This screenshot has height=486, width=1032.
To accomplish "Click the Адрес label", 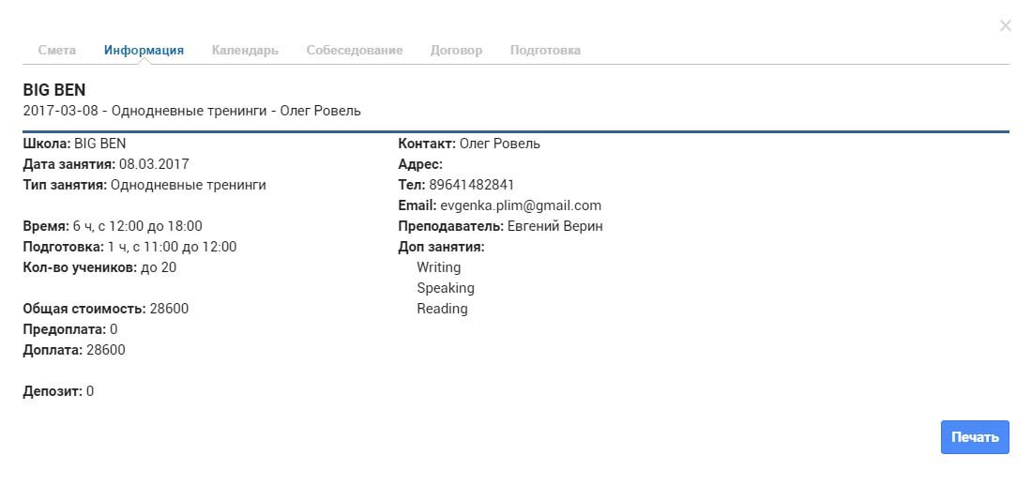I will (x=420, y=164).
